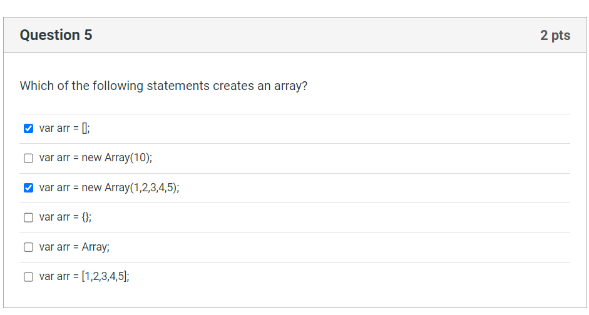Image resolution: width=589 pixels, height=315 pixels.
Task: Click 'Array(1,2,3,4,5)' in the third answer option
Action: [x=142, y=187]
